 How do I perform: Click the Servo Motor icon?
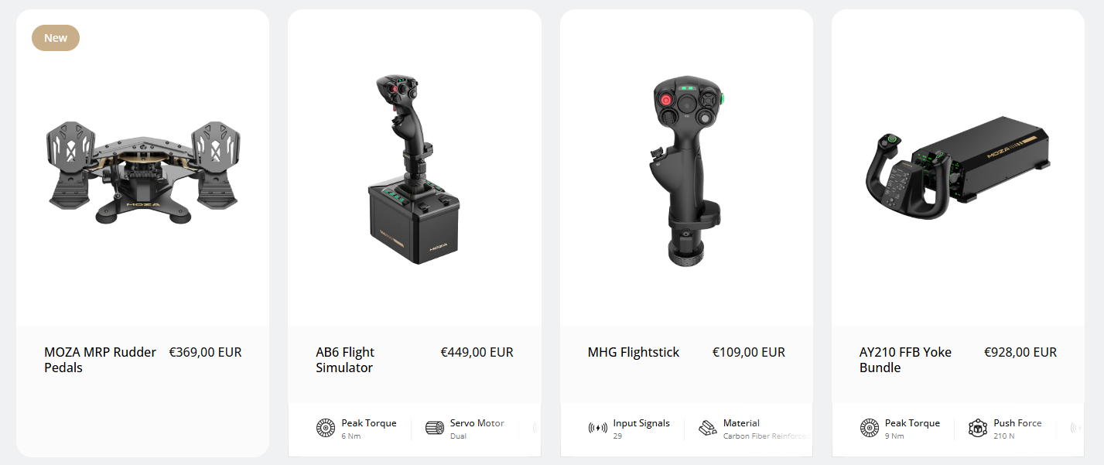point(434,428)
